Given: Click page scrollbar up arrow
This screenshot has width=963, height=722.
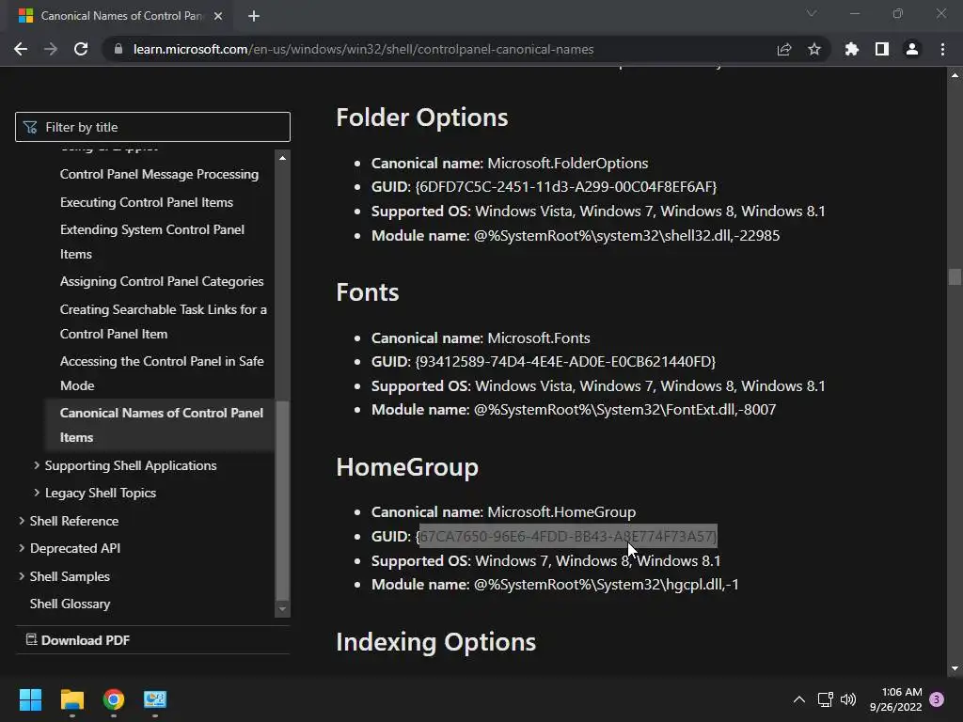Looking at the screenshot, I should [955, 75].
